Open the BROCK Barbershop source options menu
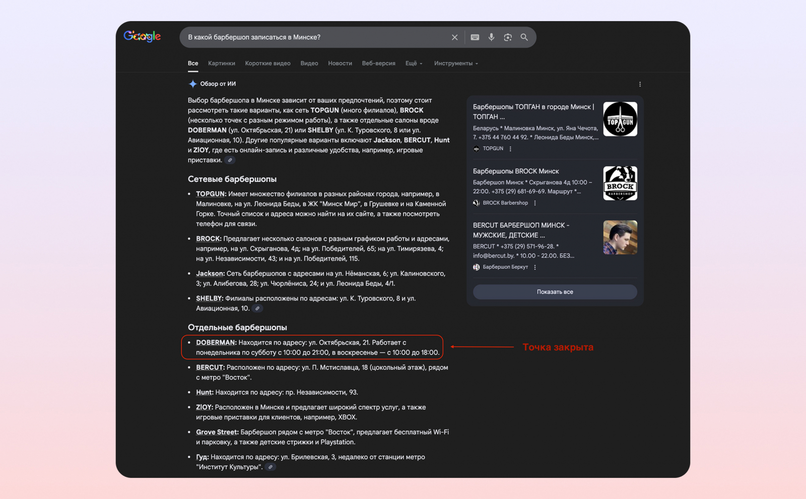This screenshot has height=499, width=806. tap(535, 203)
